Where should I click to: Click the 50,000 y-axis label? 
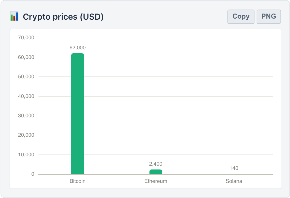tap(26, 77)
